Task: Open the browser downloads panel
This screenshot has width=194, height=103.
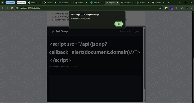Action: [182, 8]
